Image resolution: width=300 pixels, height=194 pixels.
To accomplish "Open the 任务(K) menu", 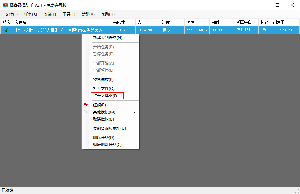I will point(31,14).
